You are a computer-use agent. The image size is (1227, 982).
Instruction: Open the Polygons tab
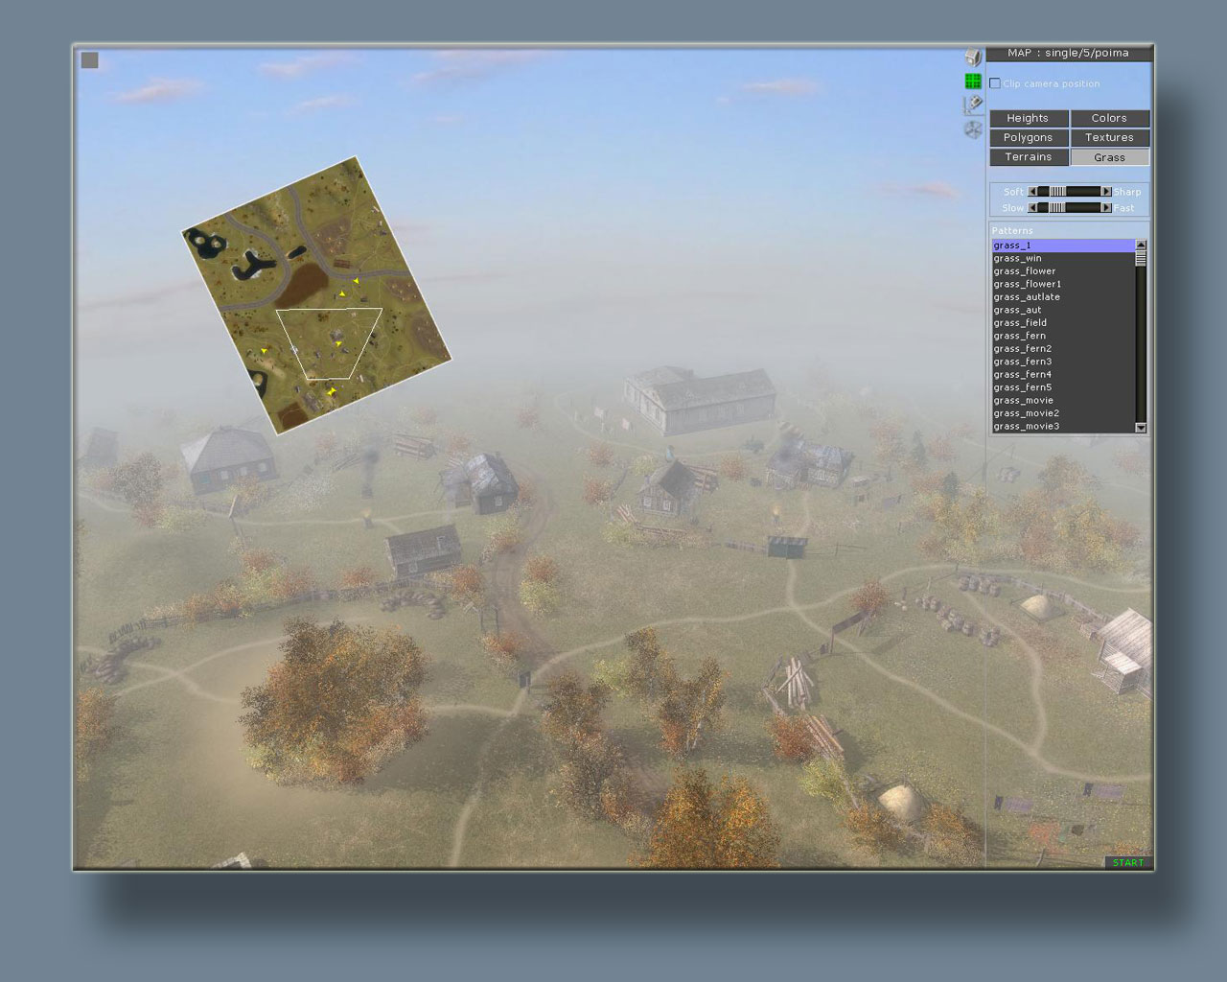1029,137
